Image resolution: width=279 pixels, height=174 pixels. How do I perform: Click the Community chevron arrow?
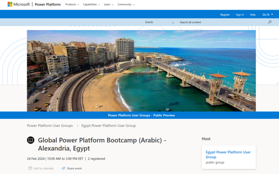[x=134, y=5]
